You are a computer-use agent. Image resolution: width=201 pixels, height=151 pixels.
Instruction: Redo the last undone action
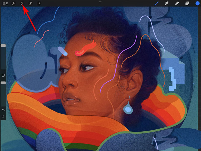[3, 116]
